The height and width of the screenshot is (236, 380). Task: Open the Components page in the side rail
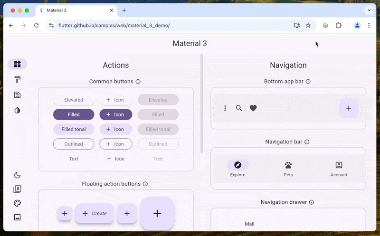coord(17,64)
